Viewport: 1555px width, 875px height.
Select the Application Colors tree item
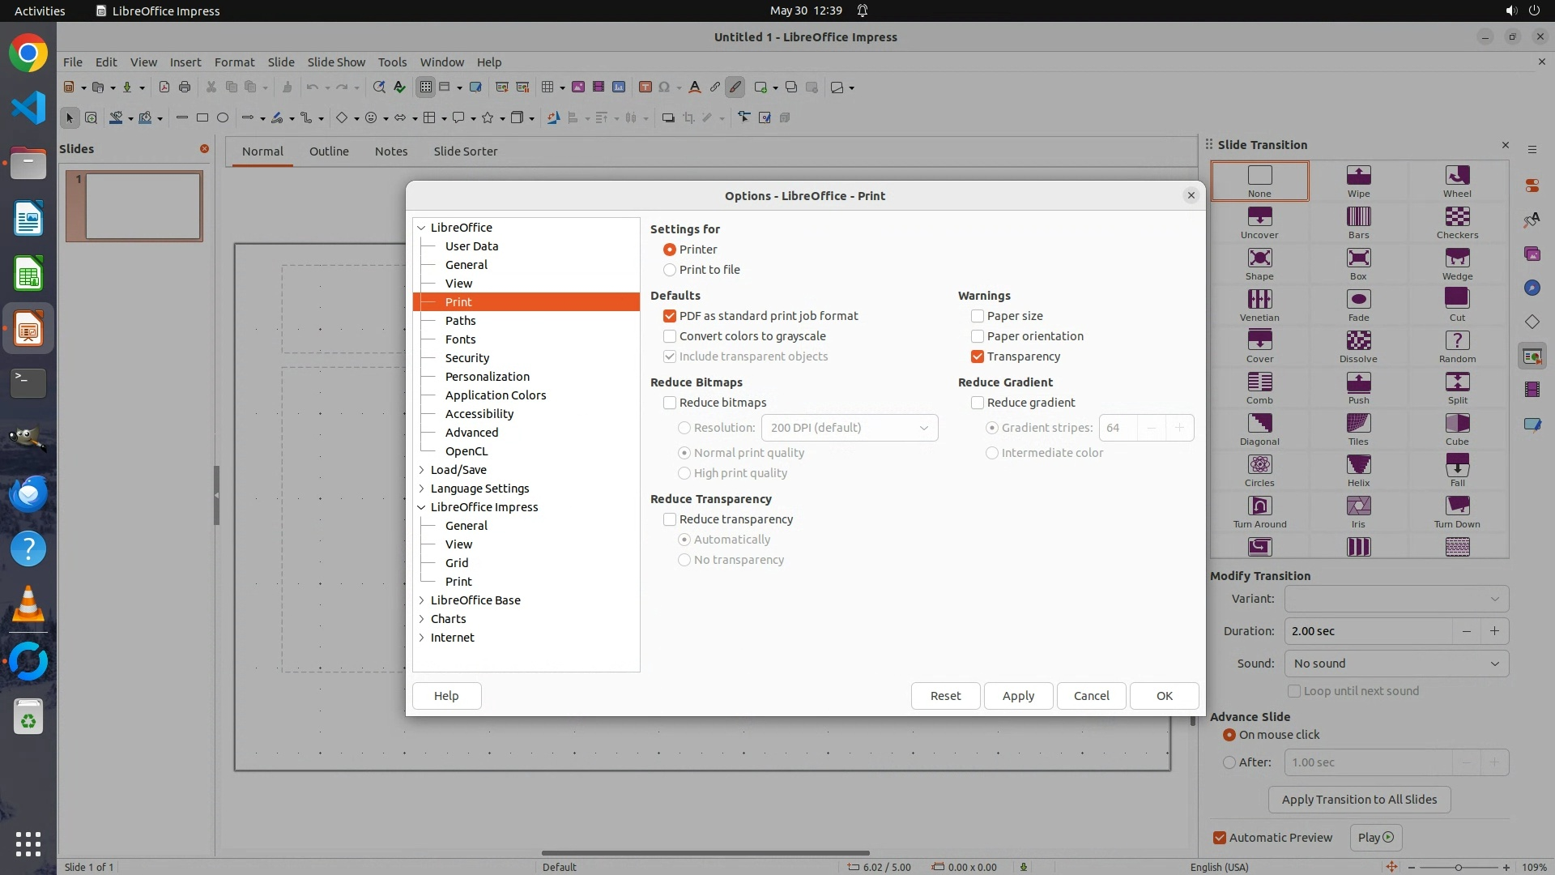(496, 395)
